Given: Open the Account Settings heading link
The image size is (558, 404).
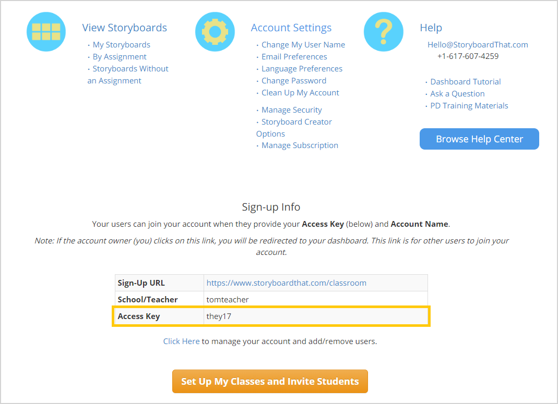Looking at the screenshot, I should (291, 28).
